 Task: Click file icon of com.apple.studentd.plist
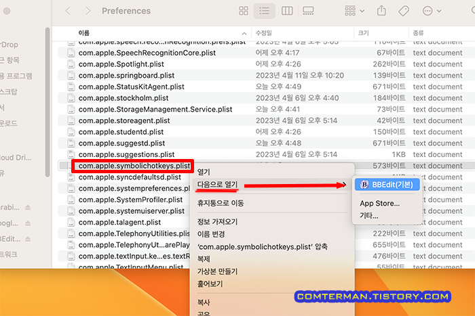coord(71,132)
